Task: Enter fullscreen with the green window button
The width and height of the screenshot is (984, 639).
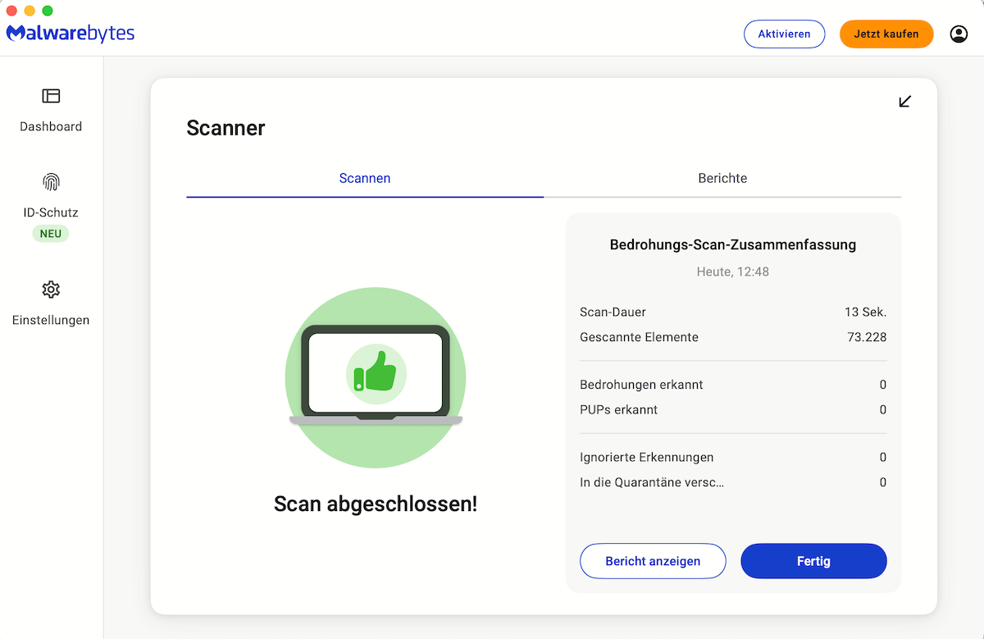Action: pos(48,11)
